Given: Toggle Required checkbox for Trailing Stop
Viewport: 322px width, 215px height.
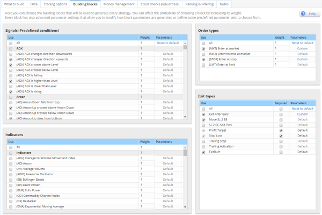Looking at the screenshot, I should tap(281, 141).
